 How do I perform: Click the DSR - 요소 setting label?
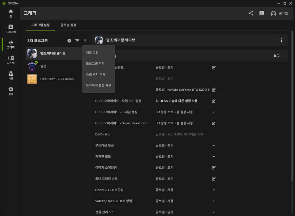pyautogui.click(x=103, y=134)
